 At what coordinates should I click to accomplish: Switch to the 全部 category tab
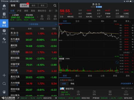(x=12, y=11)
